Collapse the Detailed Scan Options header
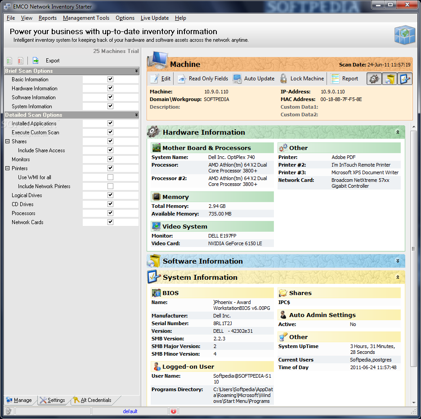This screenshot has height=419, width=421. pyautogui.click(x=136, y=115)
